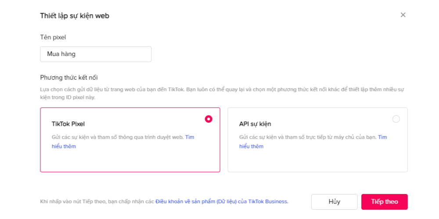Click the Hủy button
The height and width of the screenshot is (219, 439).
[334, 201]
